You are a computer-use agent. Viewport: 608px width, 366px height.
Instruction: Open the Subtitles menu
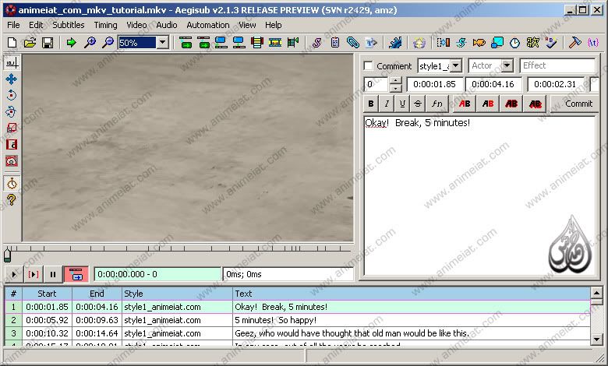69,25
